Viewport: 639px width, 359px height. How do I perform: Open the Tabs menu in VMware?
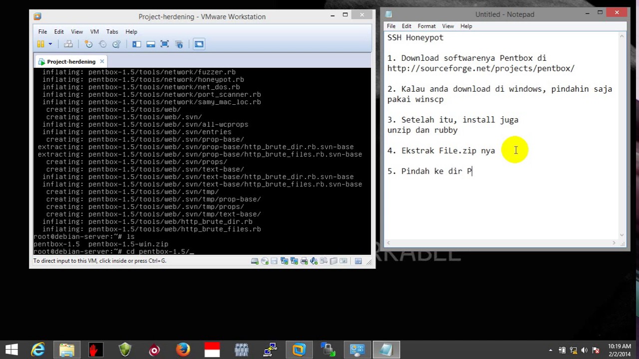112,31
